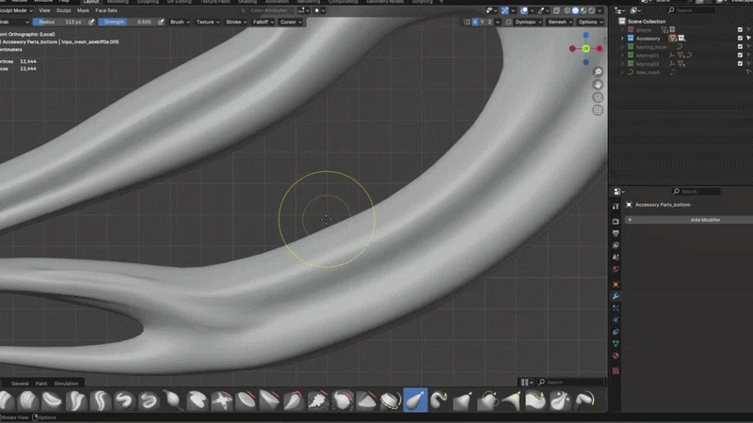Switch to the Paint asset shelf tab
This screenshot has height=423, width=753.
click(41, 384)
